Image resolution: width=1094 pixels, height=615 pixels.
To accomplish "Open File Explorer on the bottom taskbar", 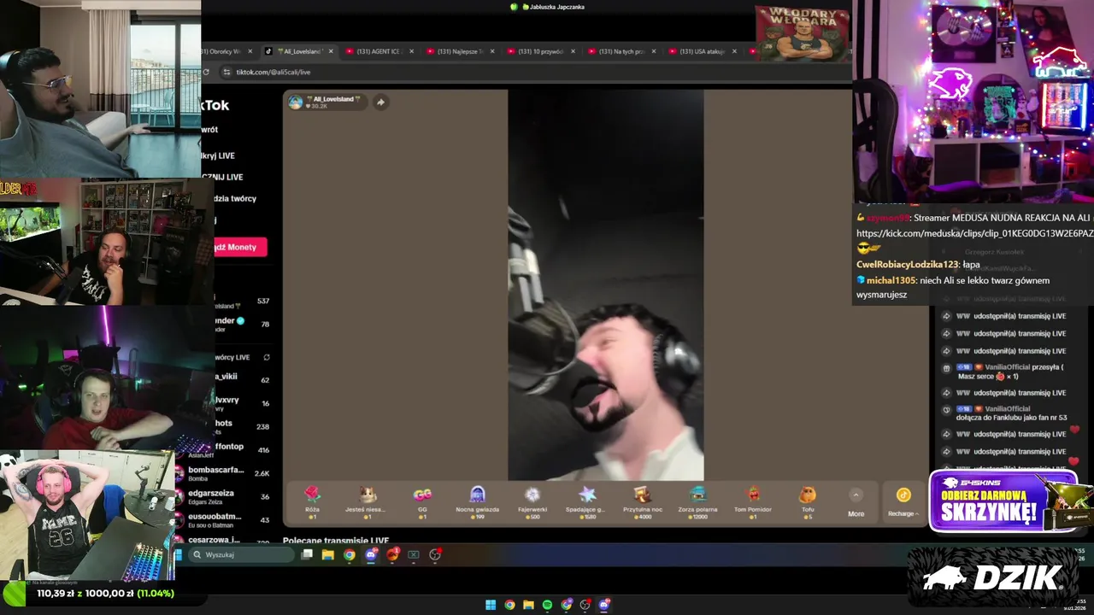I will pyautogui.click(x=528, y=605).
